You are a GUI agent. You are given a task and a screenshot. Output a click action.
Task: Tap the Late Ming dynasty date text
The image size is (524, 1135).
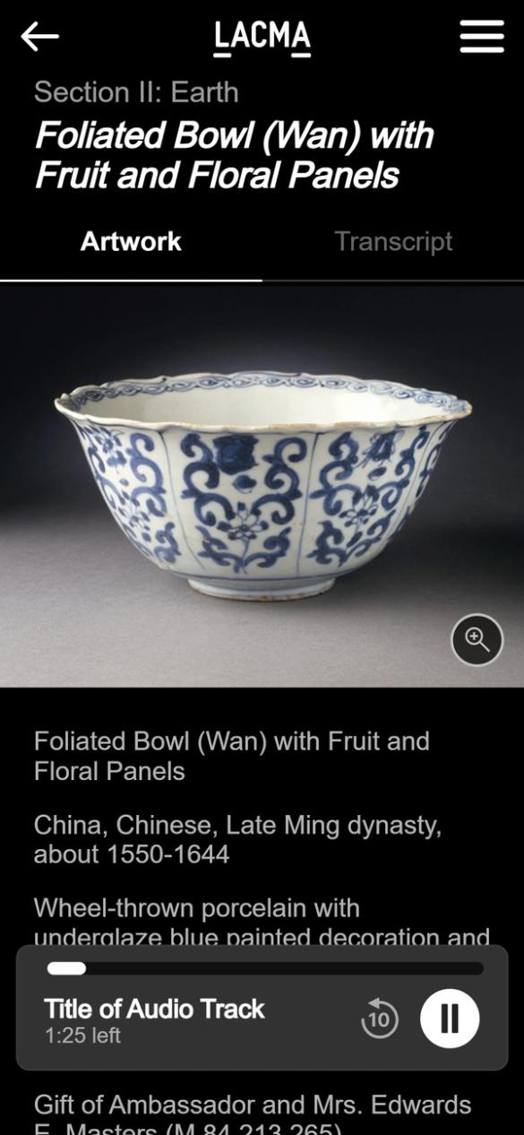click(x=237, y=839)
